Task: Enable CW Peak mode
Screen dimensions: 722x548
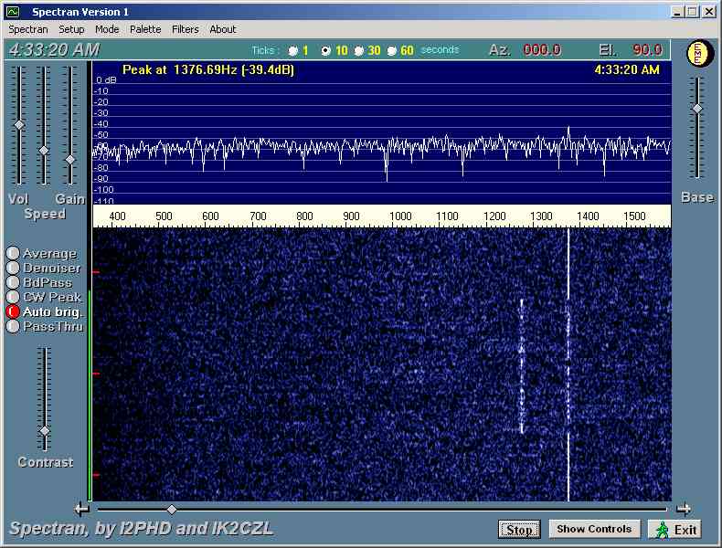Action: pos(13,297)
